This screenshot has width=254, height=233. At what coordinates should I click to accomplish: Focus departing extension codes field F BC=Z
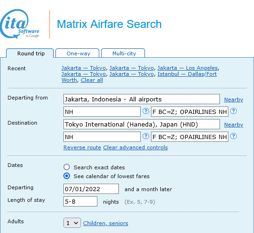tap(190, 112)
